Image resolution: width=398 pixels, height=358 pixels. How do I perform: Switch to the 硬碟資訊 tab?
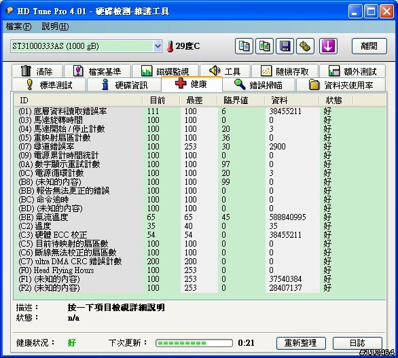pos(124,85)
